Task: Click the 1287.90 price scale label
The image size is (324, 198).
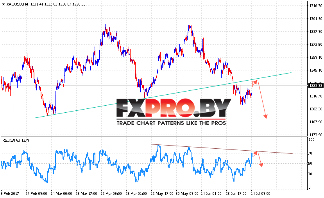Action: point(315,31)
